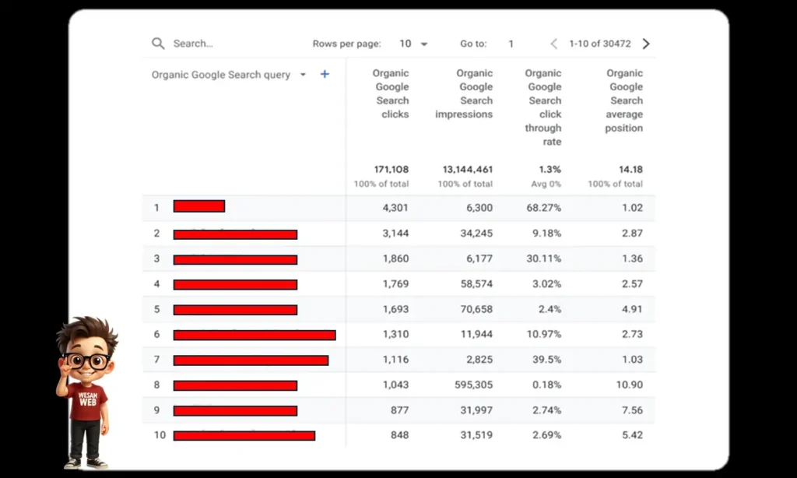Open the Rows per page dropdown
Screen dimensions: 797x478
click(x=413, y=44)
